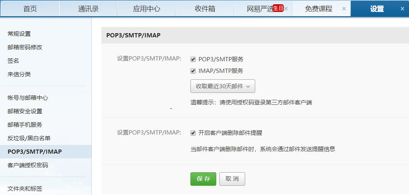Screen dimensions: 409x195
Task: Close the 网易严选 tab
Action: tap(286, 8)
